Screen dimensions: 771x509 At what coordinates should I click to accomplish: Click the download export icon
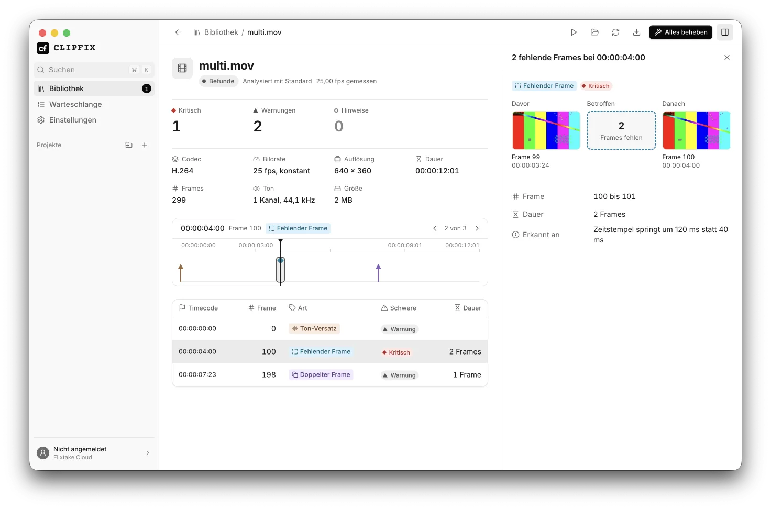(637, 32)
